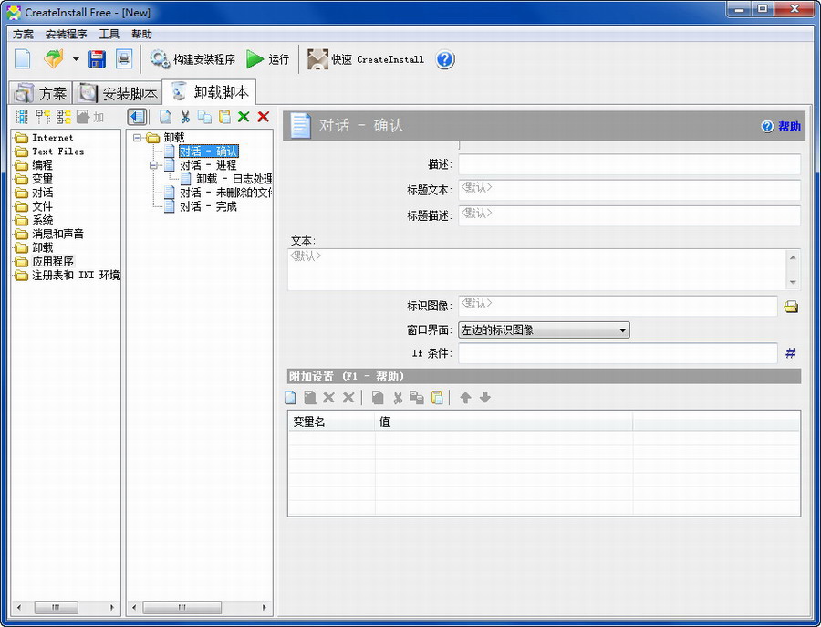The image size is (821, 627).
Task: Open the 系统 command folder
Action: click(x=34, y=220)
